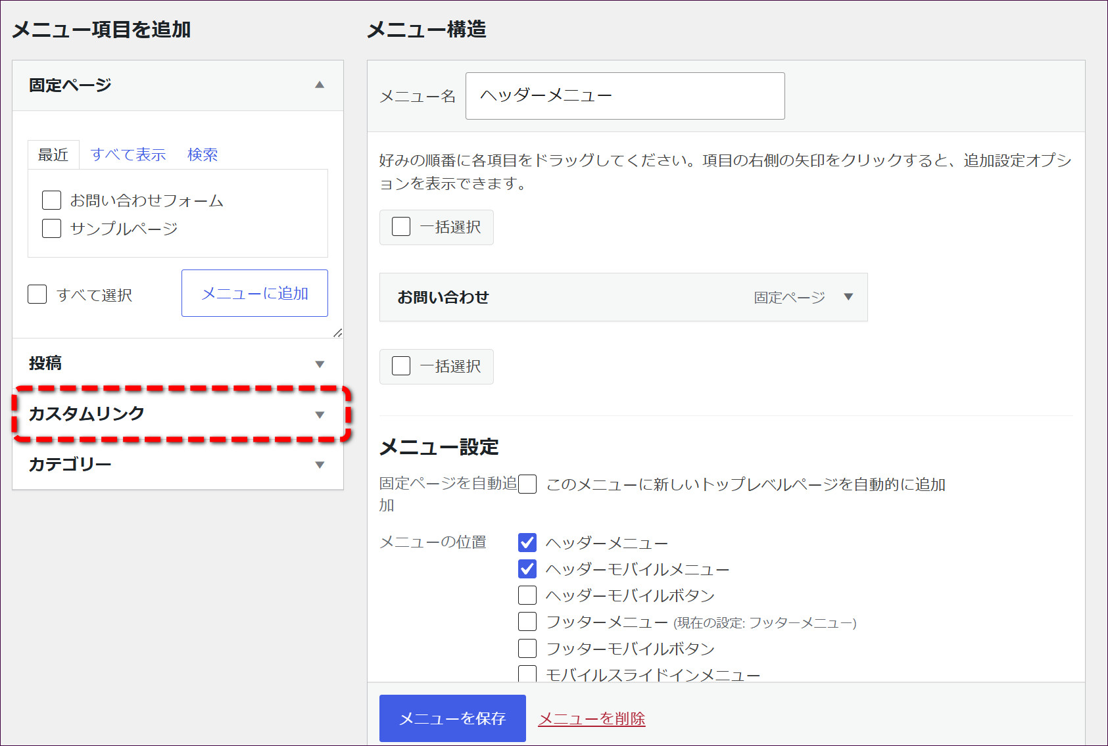
Task: Click the メニューに追加 button
Action: click(254, 293)
